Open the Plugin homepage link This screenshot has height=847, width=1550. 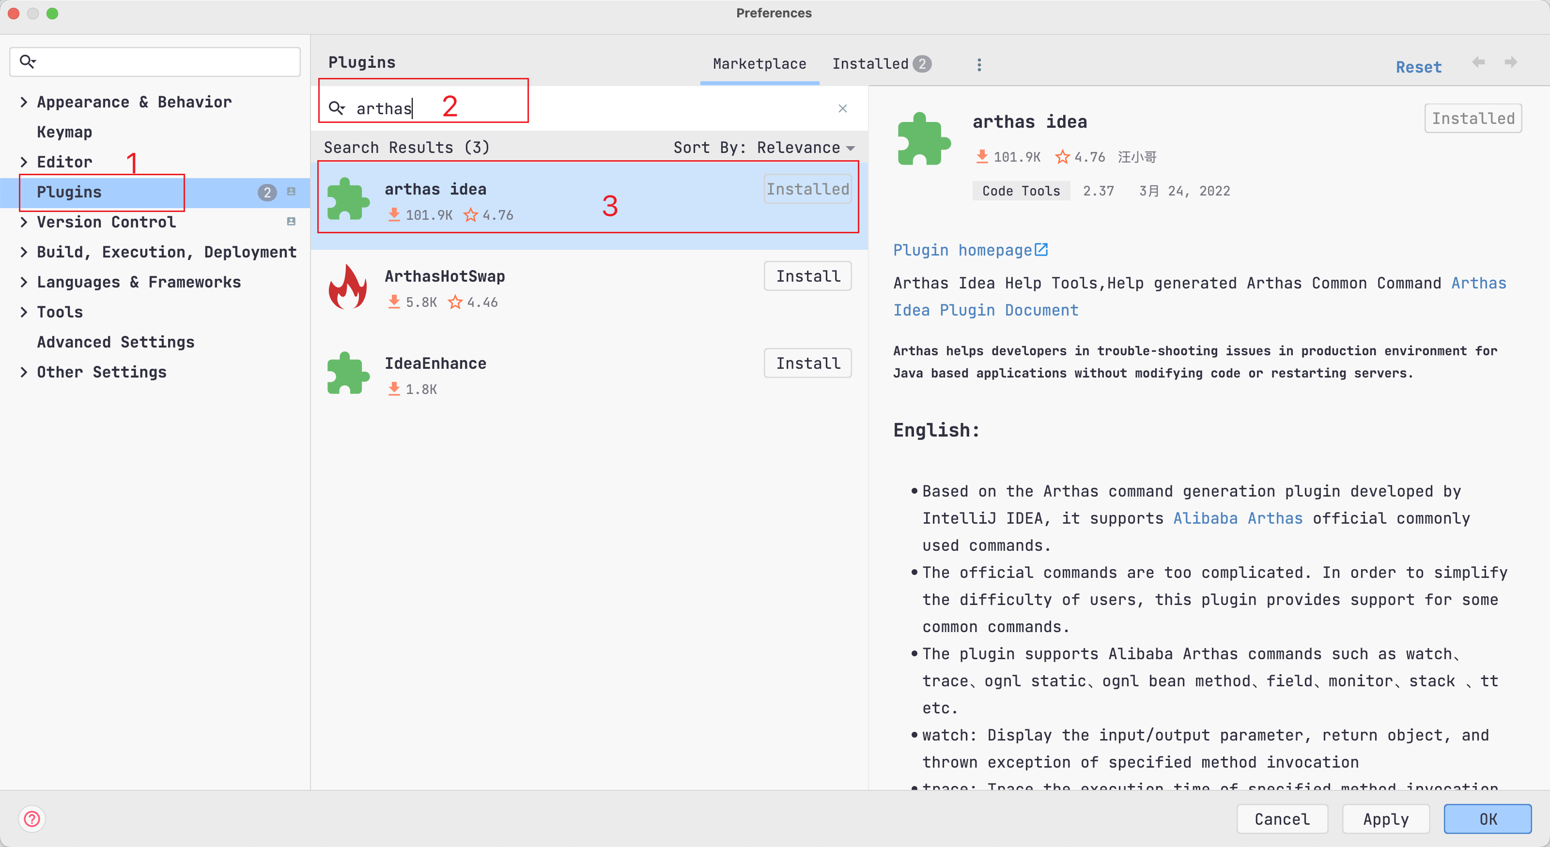coord(962,250)
